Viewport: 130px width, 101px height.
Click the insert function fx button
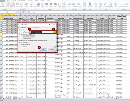coord(23,12)
